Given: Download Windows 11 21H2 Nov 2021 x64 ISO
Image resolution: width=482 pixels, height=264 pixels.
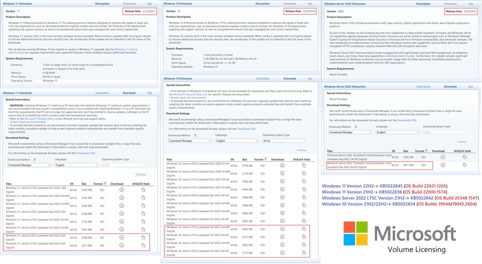Looking at the screenshot, I should 122,190.
